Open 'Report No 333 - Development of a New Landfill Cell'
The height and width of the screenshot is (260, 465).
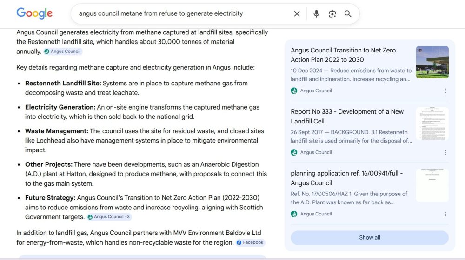pos(347,117)
